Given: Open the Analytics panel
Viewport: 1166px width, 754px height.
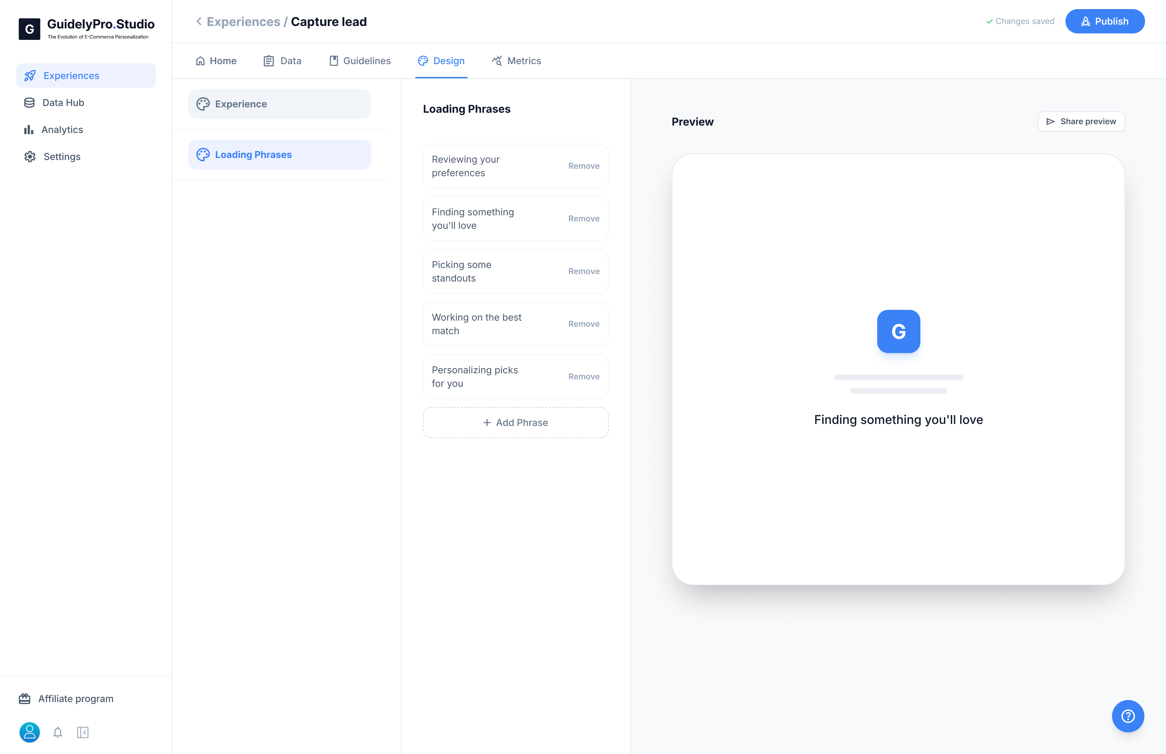Looking at the screenshot, I should (x=63, y=129).
